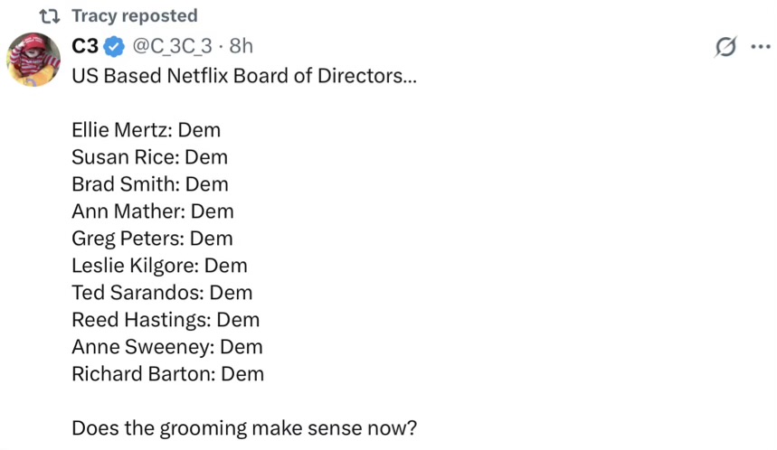Select the "Susan Rice: Dem" text line
Screen dimensions: 777x450
click(149, 157)
